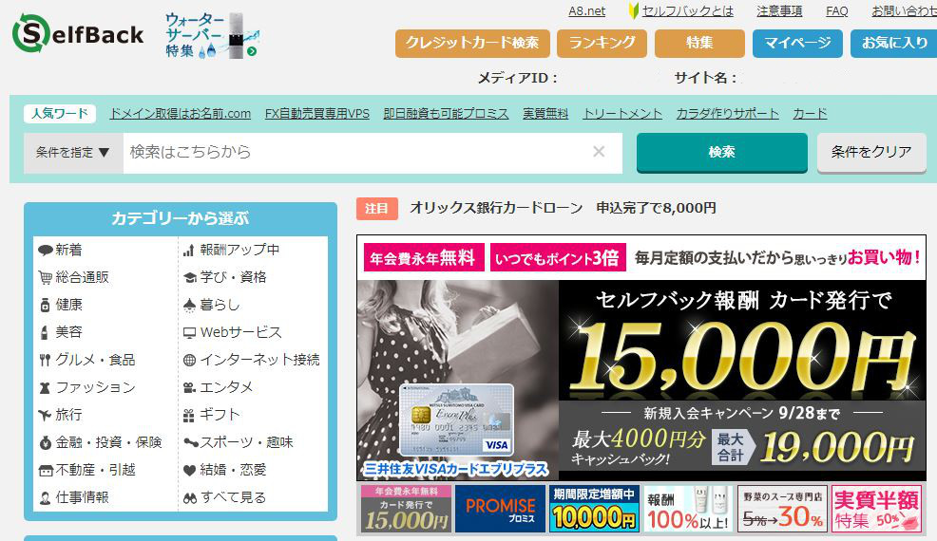Click the カラダ作りサポート popular word
Image resolution: width=937 pixels, height=541 pixels.
coord(727,114)
